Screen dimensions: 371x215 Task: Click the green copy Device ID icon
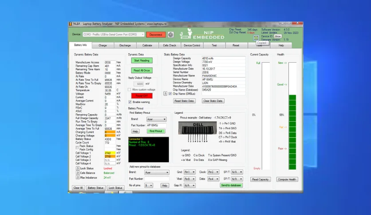tap(256, 38)
